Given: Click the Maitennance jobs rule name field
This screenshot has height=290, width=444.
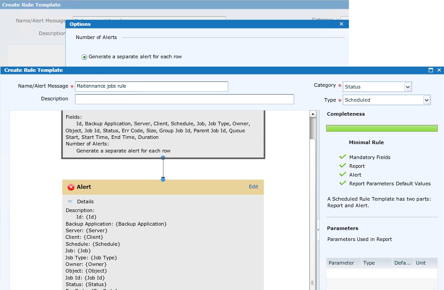Looking at the screenshot, I should click(151, 86).
